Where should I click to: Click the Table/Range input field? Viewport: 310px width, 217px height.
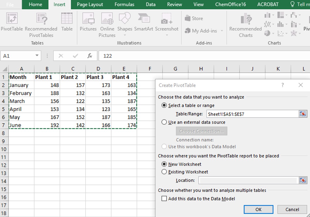253,114
